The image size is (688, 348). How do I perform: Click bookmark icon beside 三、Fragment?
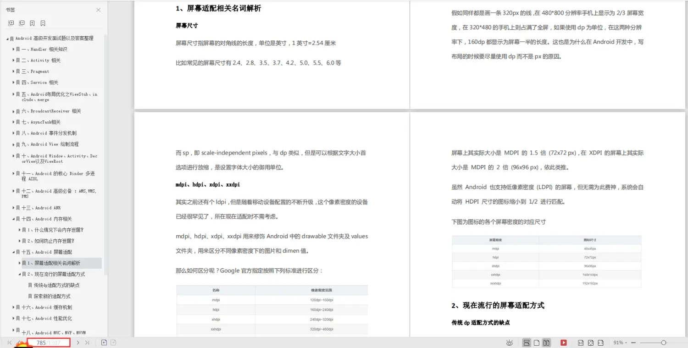click(x=18, y=72)
